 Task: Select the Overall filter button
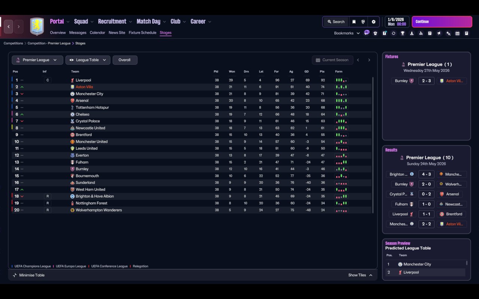click(x=125, y=60)
